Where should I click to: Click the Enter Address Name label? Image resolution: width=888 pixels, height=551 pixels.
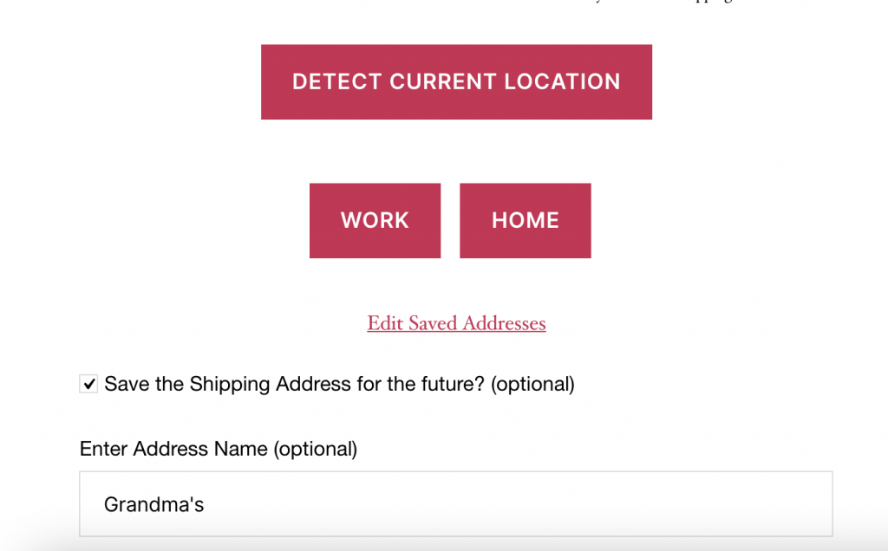coord(173,449)
